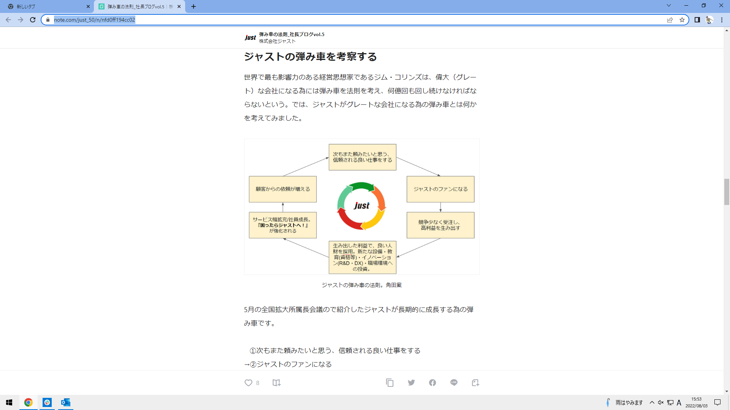This screenshot has height=410, width=730.
Task: Close the 弾み車の法則 tab
Action: 179,6
